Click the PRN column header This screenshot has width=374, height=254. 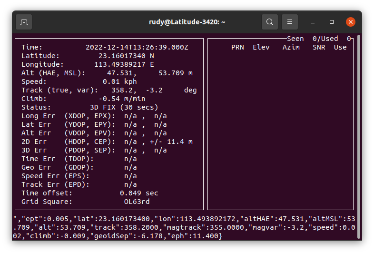coord(237,47)
